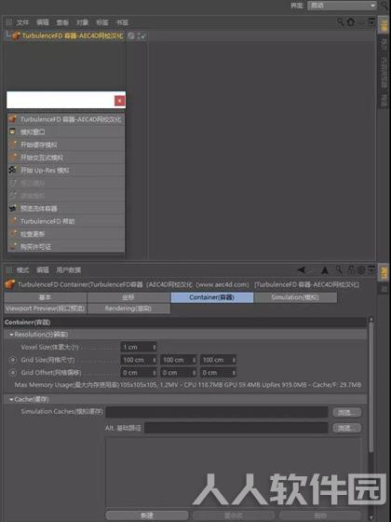Collapse the Resolution(分辨率) section
The width and height of the screenshot is (391, 522).
[x=11, y=335]
